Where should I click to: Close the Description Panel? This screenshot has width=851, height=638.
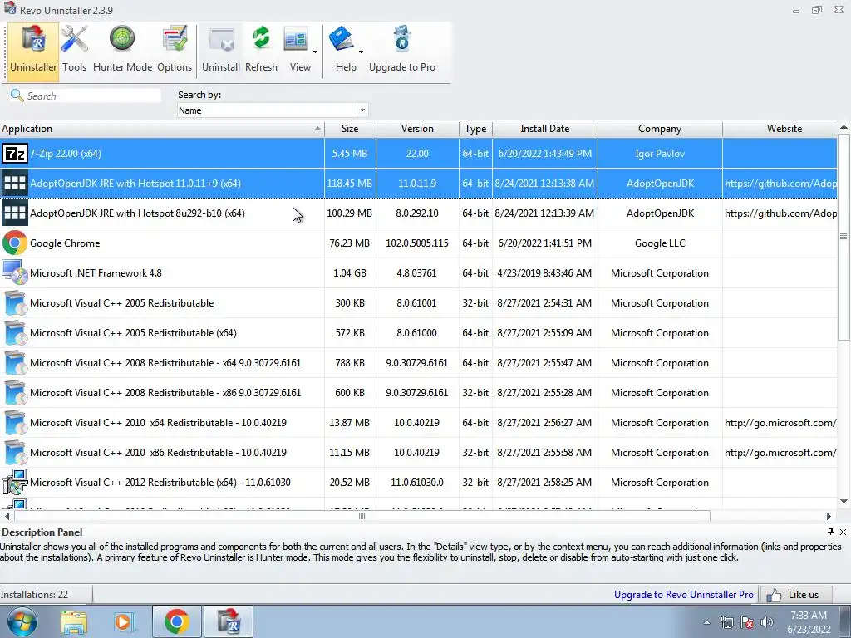[x=843, y=532]
